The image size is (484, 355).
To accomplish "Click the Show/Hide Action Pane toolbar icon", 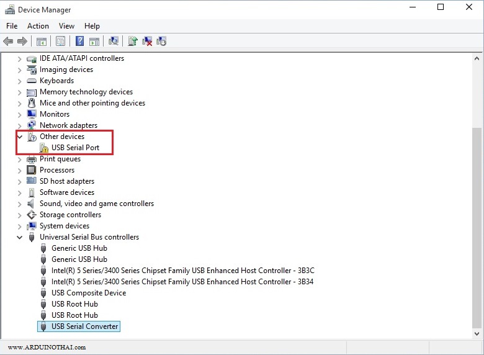I will (x=94, y=41).
